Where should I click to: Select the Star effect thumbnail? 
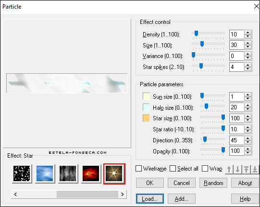click(114, 173)
